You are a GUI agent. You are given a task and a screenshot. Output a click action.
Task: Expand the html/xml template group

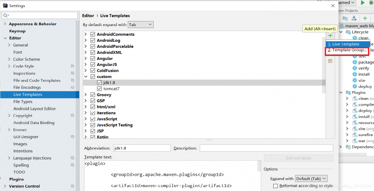(x=86, y=107)
